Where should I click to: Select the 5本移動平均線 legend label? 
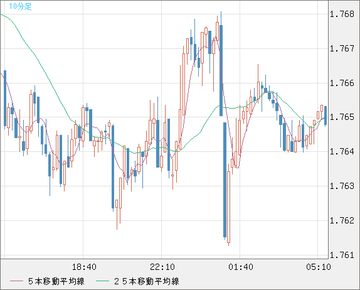tap(56, 281)
